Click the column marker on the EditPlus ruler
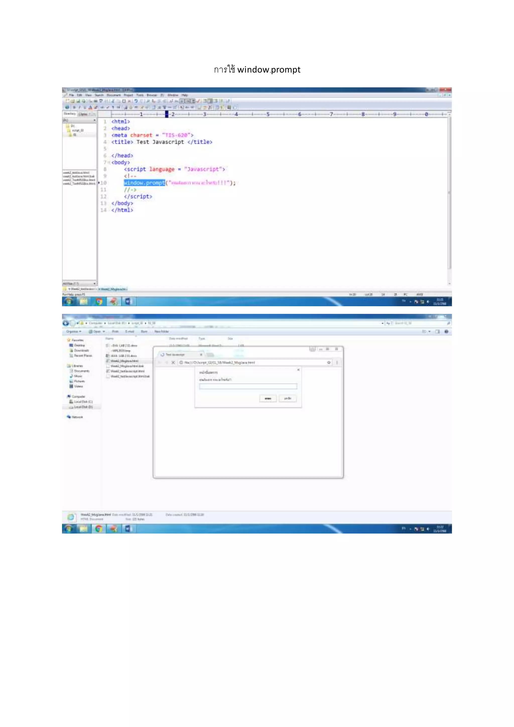The width and height of the screenshot is (514, 727). 166,114
